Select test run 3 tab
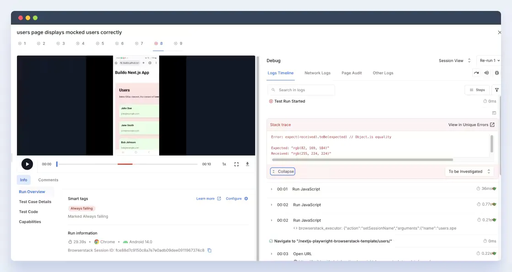Screen dimensions: 512x272 coord(61,43)
